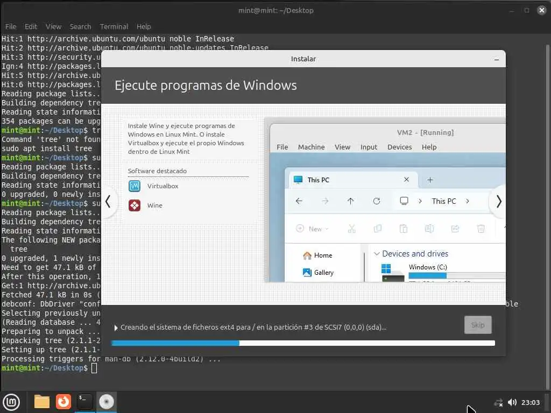Click the 'Software destacado' heading
Image resolution: width=551 pixels, height=413 pixels.
click(157, 171)
